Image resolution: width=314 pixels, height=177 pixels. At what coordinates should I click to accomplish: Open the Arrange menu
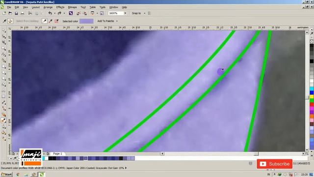[48, 7]
